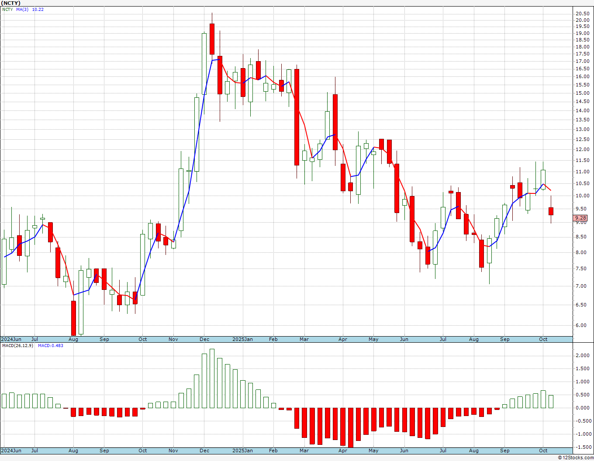The image size is (594, 461).
Task: Click Dec on the price chart date axis
Action: click(x=204, y=339)
